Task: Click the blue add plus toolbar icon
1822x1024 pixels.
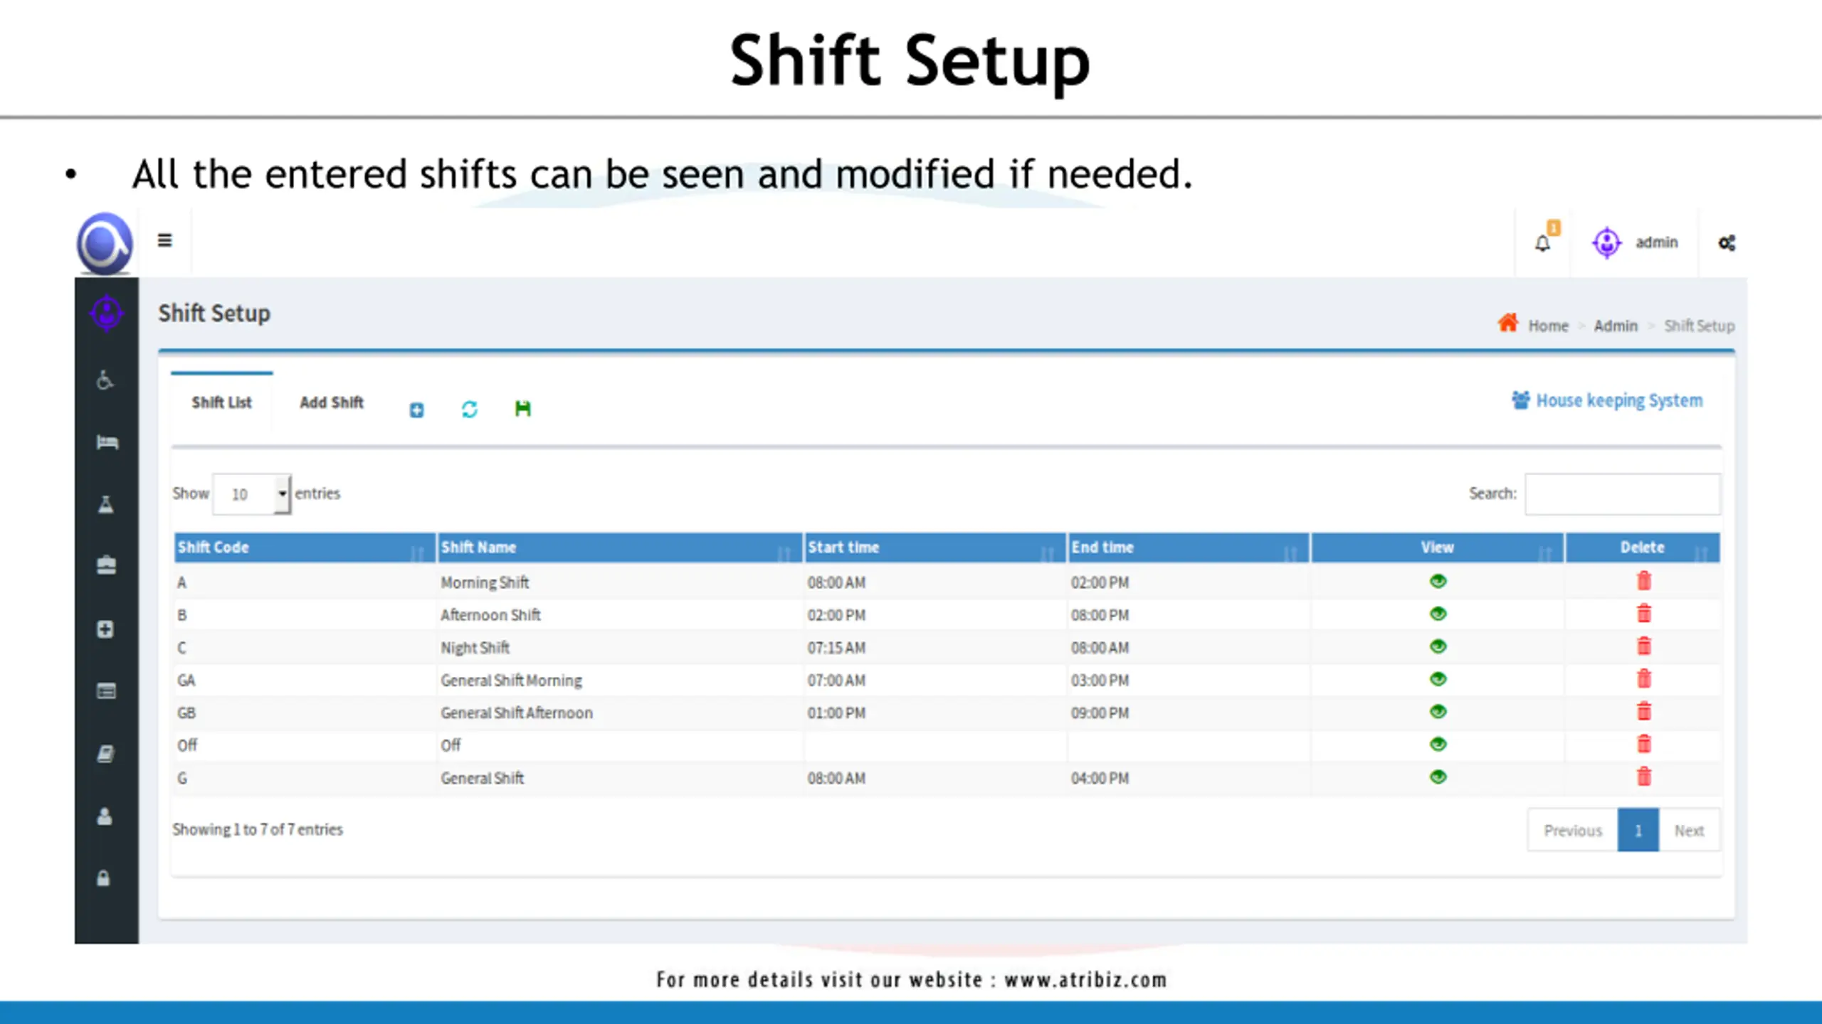Action: tap(416, 410)
